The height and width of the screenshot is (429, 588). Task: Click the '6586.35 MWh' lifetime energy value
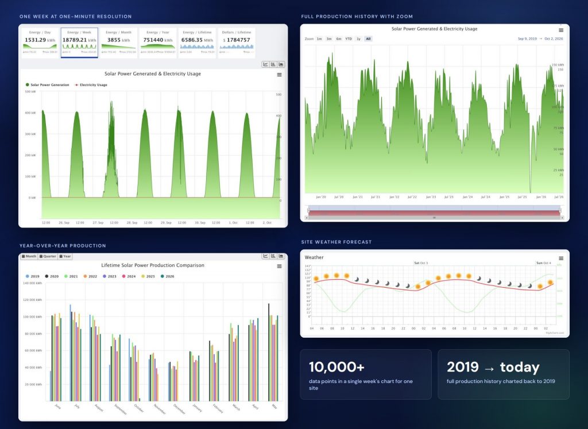click(x=197, y=40)
